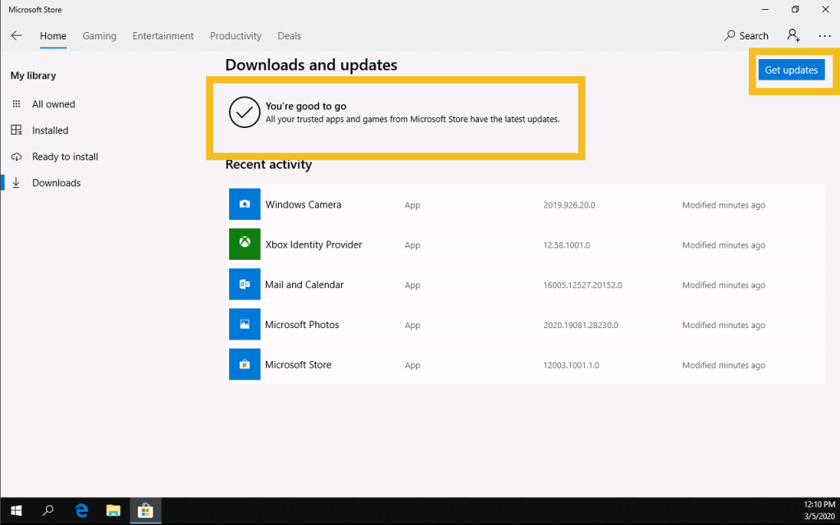Click the You're good to go checkmark
The width and height of the screenshot is (840, 525).
point(244,112)
